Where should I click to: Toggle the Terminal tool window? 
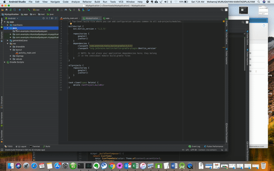tap(35, 146)
